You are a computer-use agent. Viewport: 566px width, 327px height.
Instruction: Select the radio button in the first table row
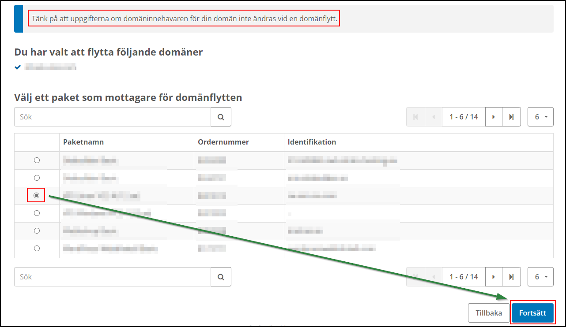[x=37, y=160]
